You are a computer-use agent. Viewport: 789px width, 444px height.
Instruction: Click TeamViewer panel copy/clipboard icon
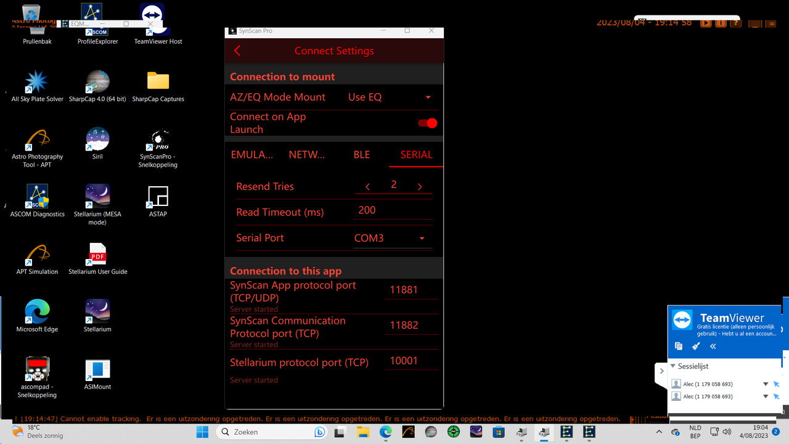[679, 347]
